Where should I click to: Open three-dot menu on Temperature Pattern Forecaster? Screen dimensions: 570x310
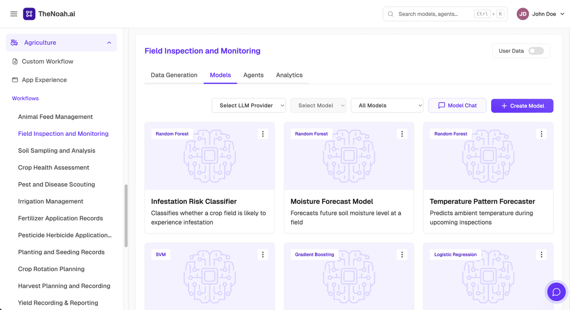pyautogui.click(x=541, y=134)
